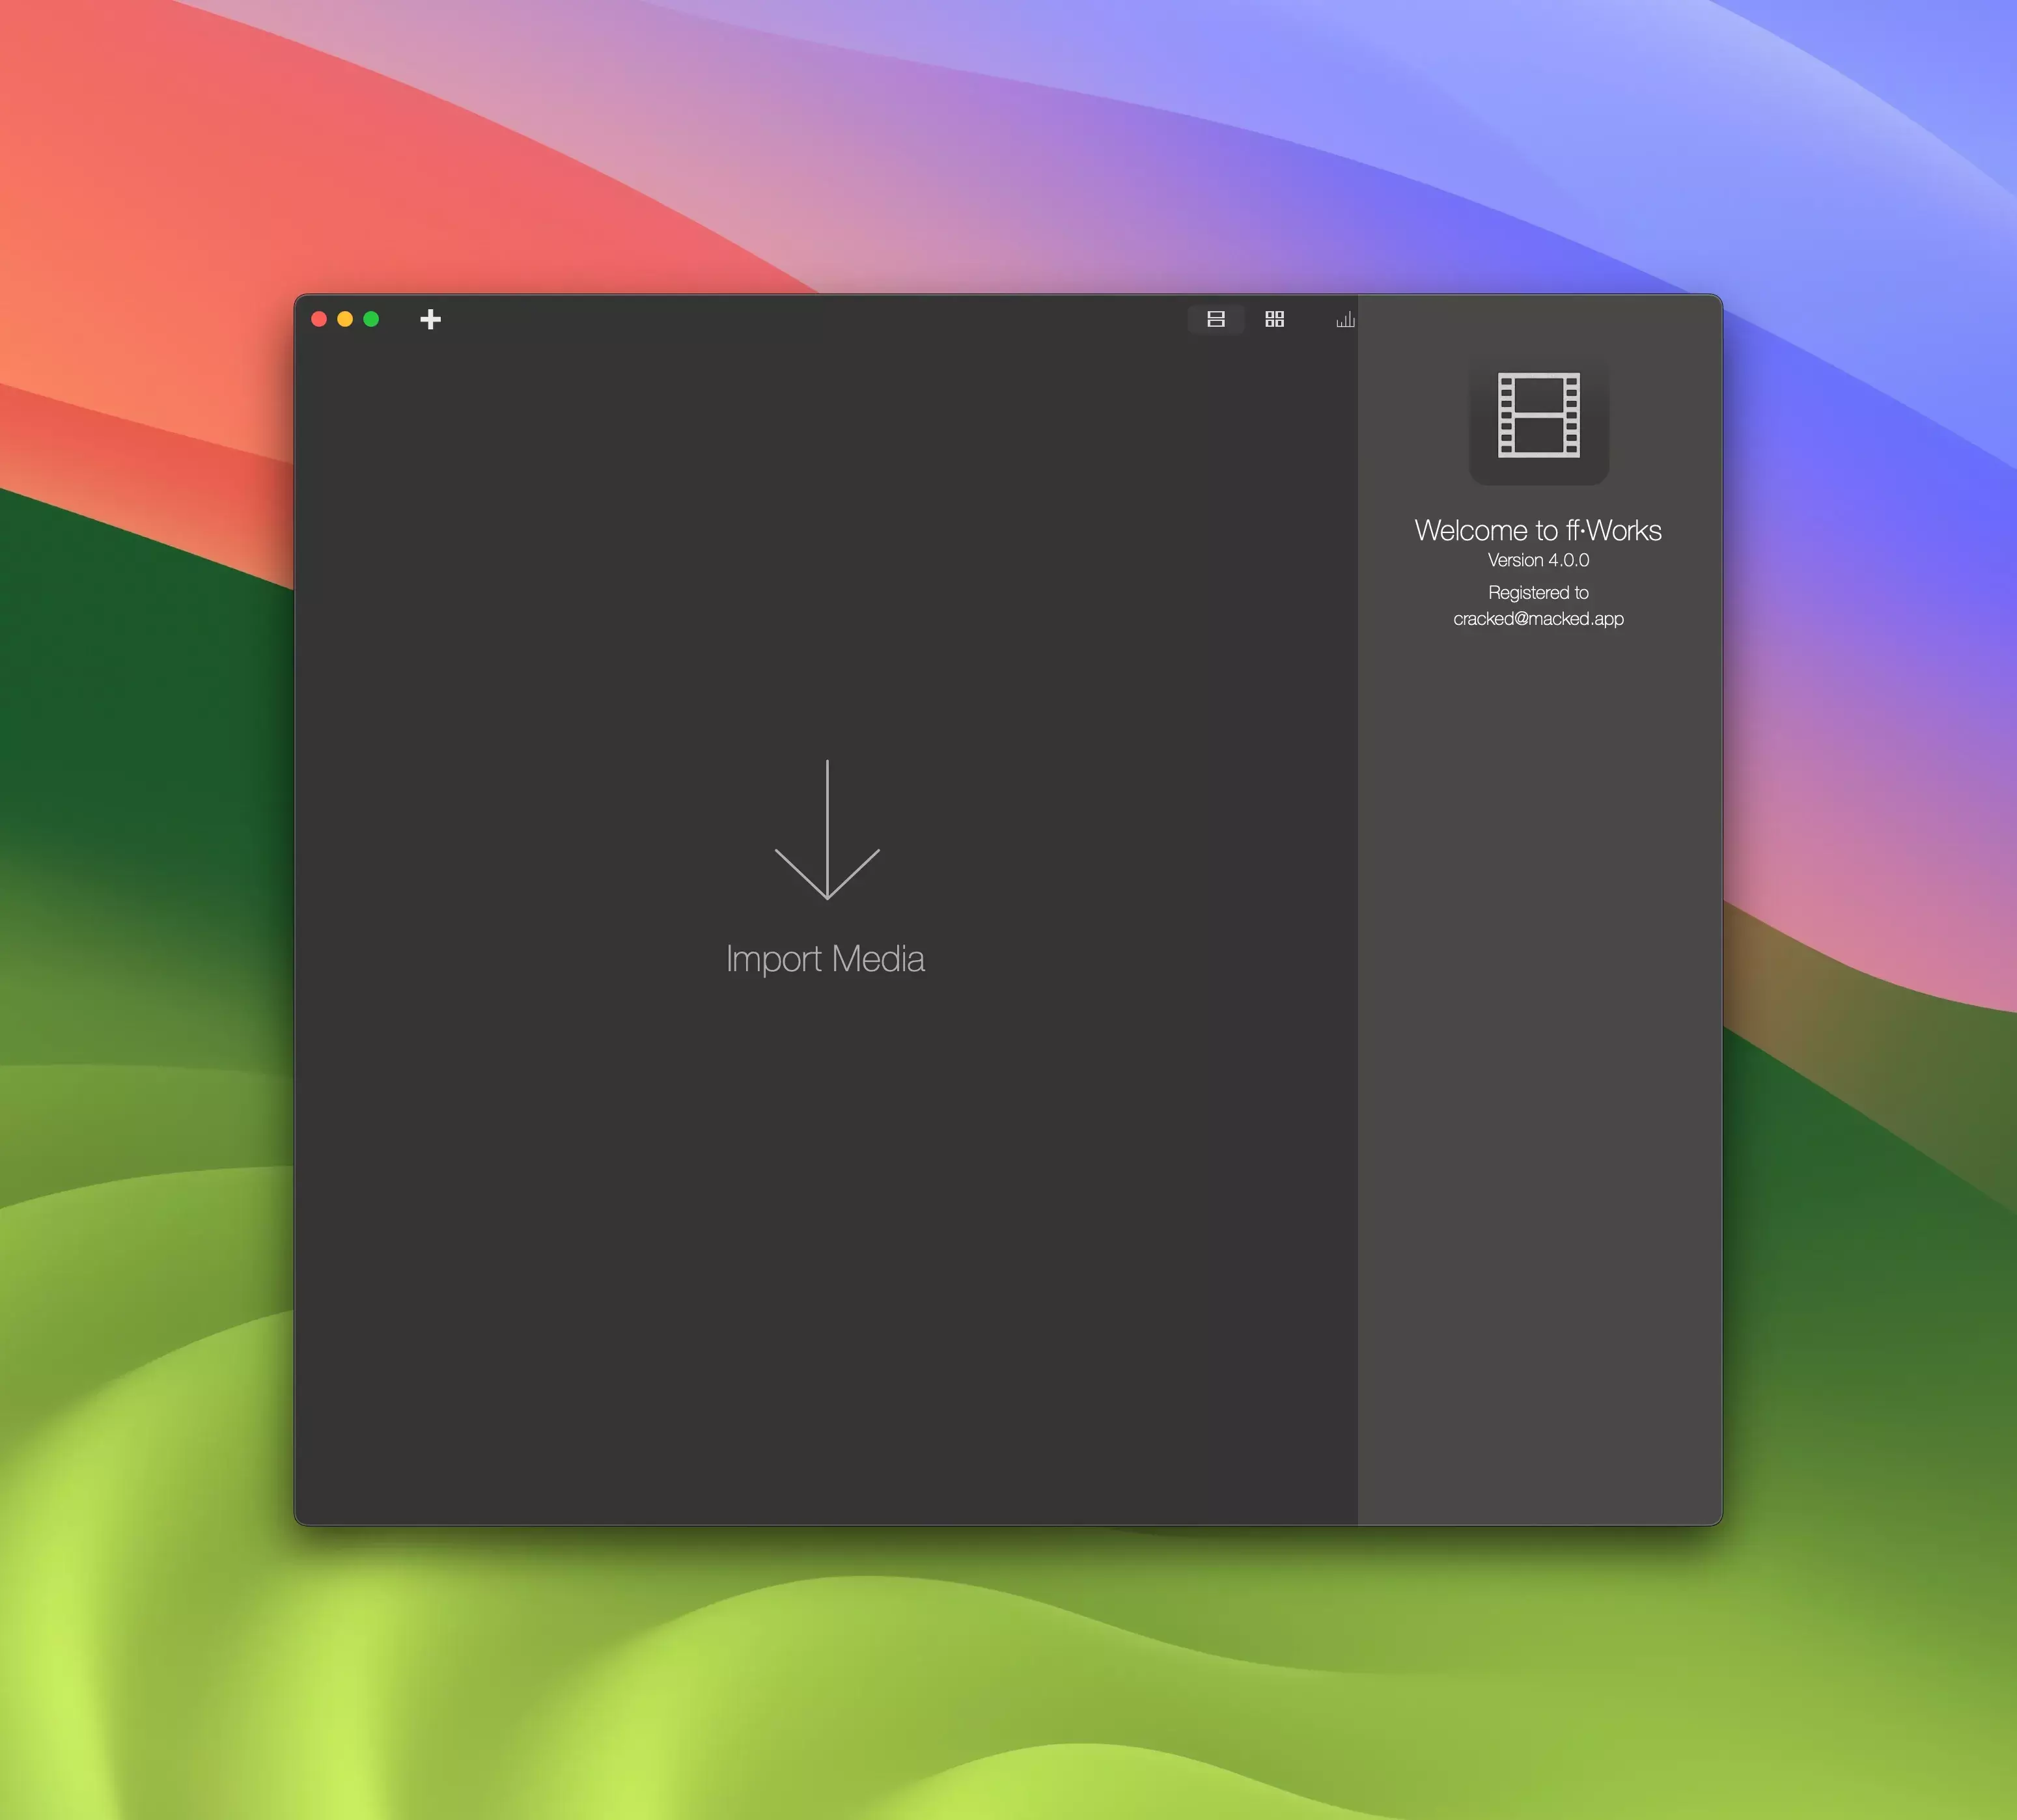Click the Welcome to ff·Works heading
2017x1820 pixels.
(x=1538, y=530)
